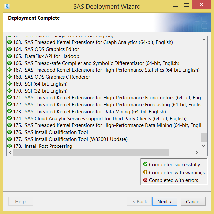214x214 pixels.
Task: Select row 176 SAS Install Qualification Tool
Action: pyautogui.click(x=104, y=132)
